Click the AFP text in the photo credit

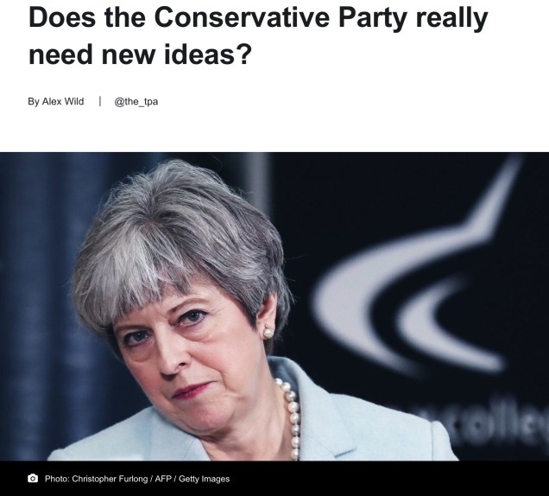click(x=163, y=479)
